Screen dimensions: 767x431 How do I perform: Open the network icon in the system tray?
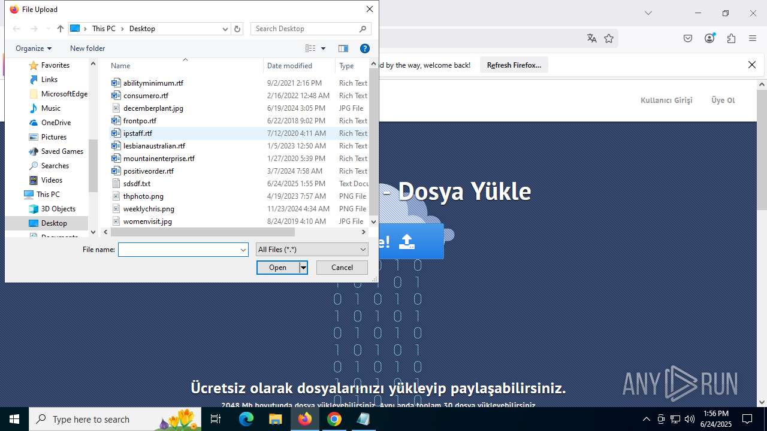[x=675, y=419]
